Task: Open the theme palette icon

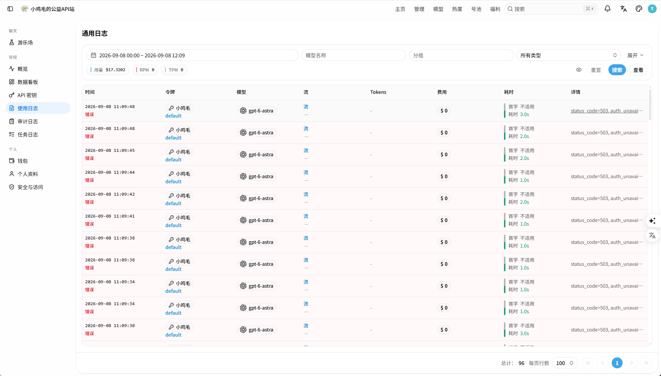Action: click(639, 9)
